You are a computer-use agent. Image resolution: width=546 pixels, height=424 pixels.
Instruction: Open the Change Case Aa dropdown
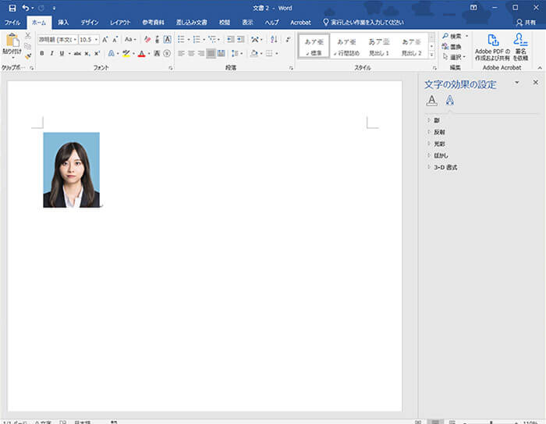[130, 39]
